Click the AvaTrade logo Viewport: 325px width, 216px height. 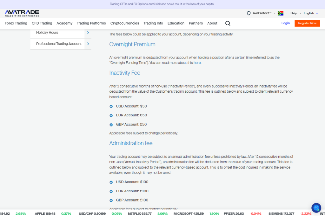click(x=22, y=13)
